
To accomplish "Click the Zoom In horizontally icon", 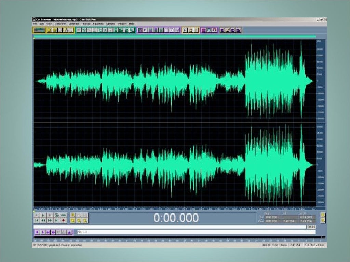I will point(73,215).
